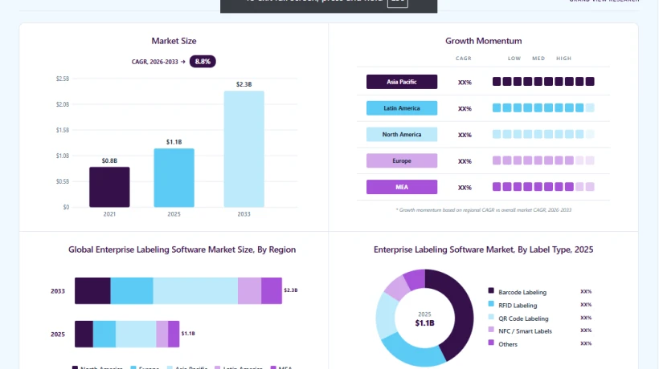659x369 pixels.
Task: Click the Others legend color swatch
Action: (491, 343)
